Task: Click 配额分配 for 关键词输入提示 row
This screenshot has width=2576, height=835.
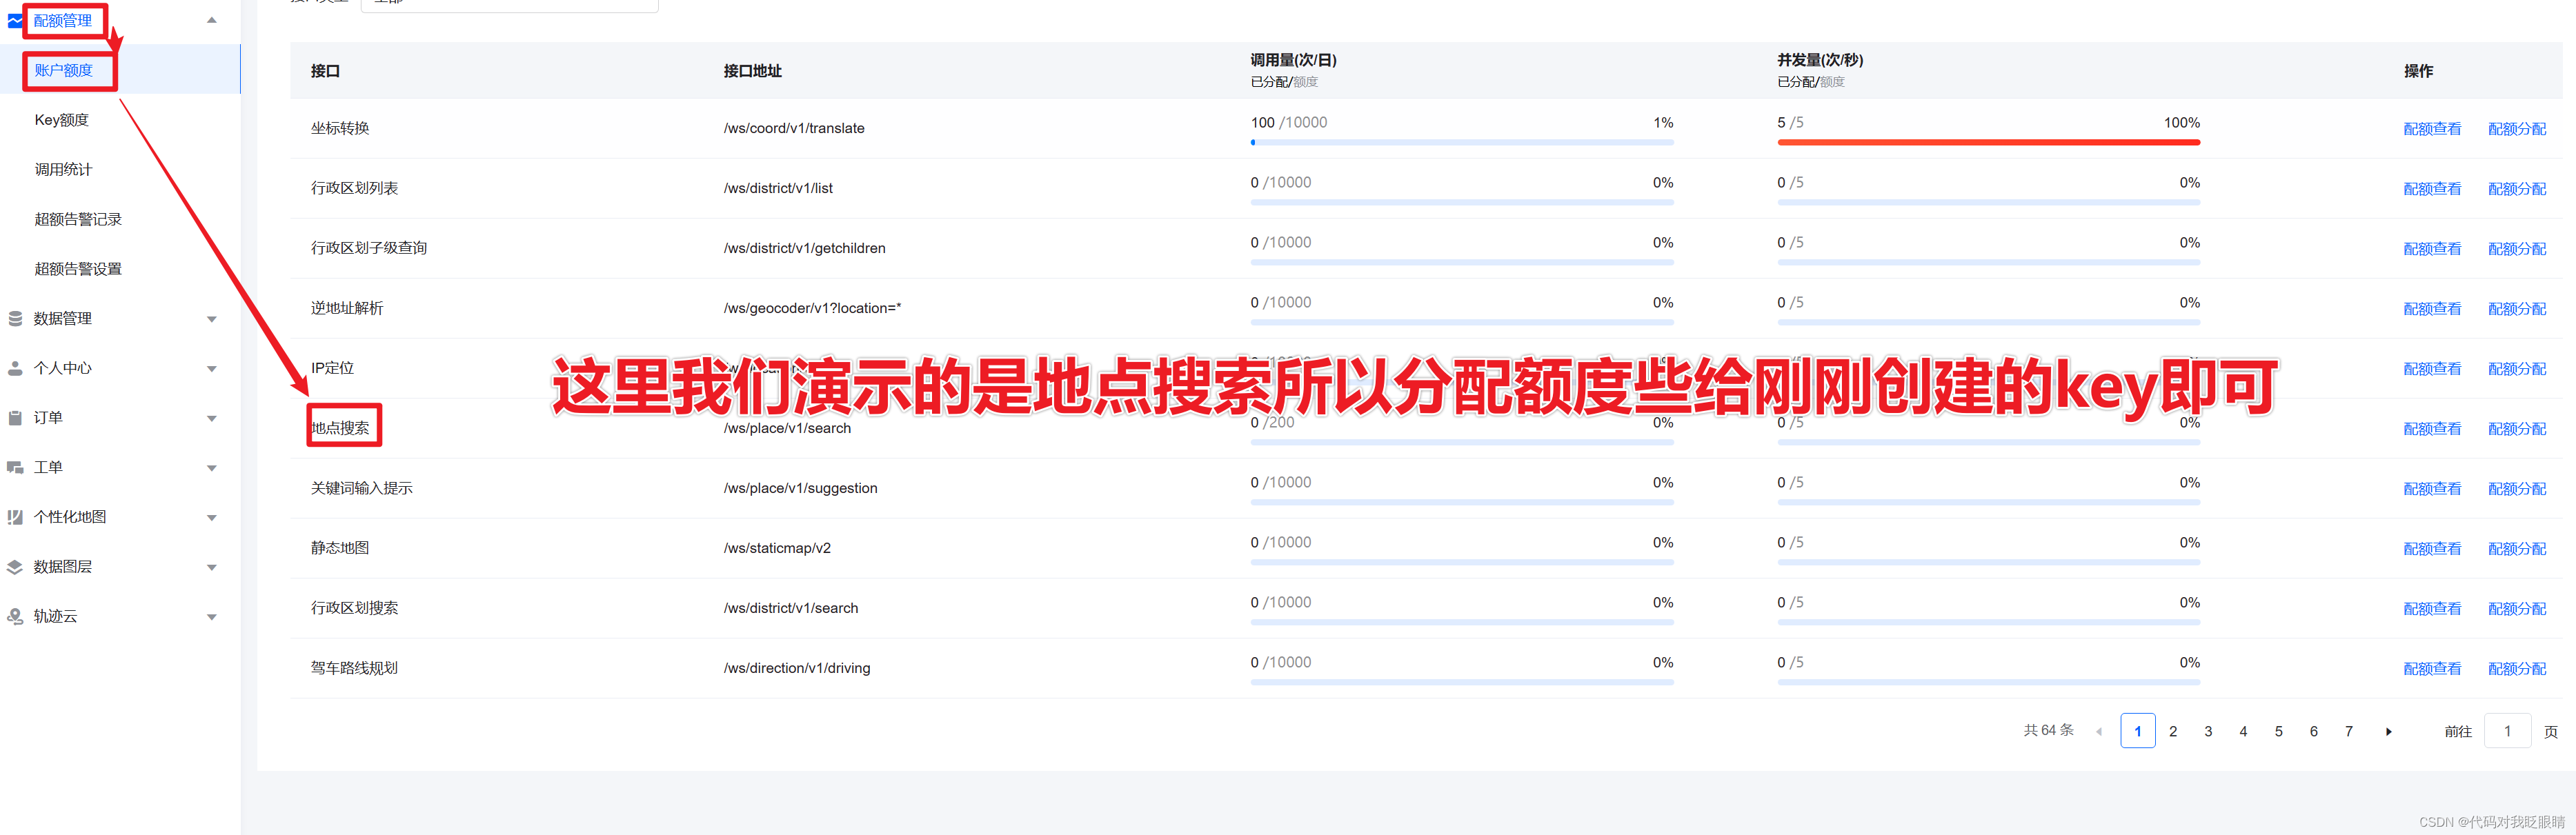Action: click(x=2517, y=489)
